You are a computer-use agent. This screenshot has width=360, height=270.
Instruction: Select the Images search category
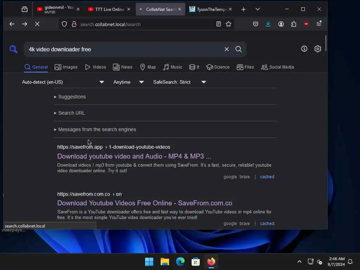click(66, 67)
